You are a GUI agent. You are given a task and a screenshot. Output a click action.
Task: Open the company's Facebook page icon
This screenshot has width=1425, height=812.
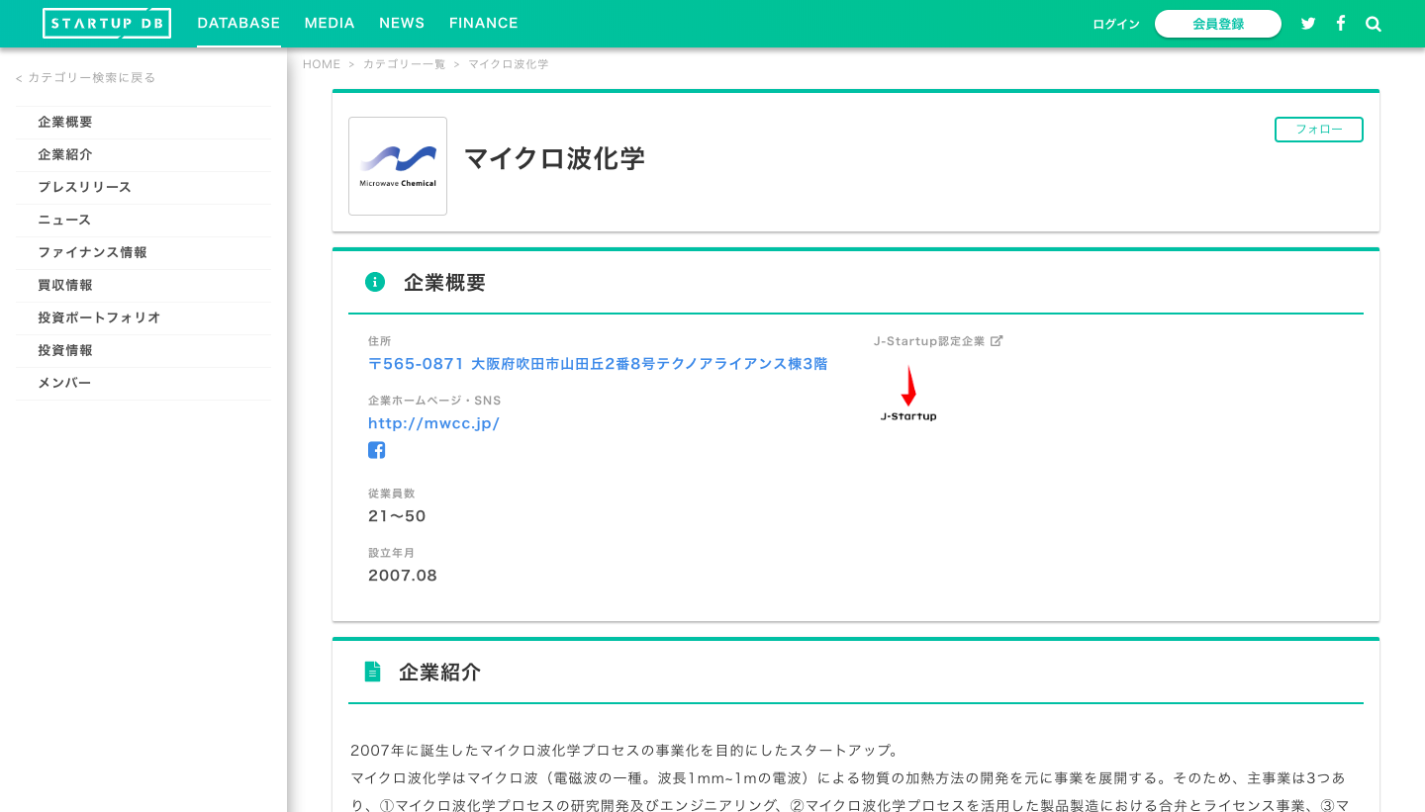[376, 450]
